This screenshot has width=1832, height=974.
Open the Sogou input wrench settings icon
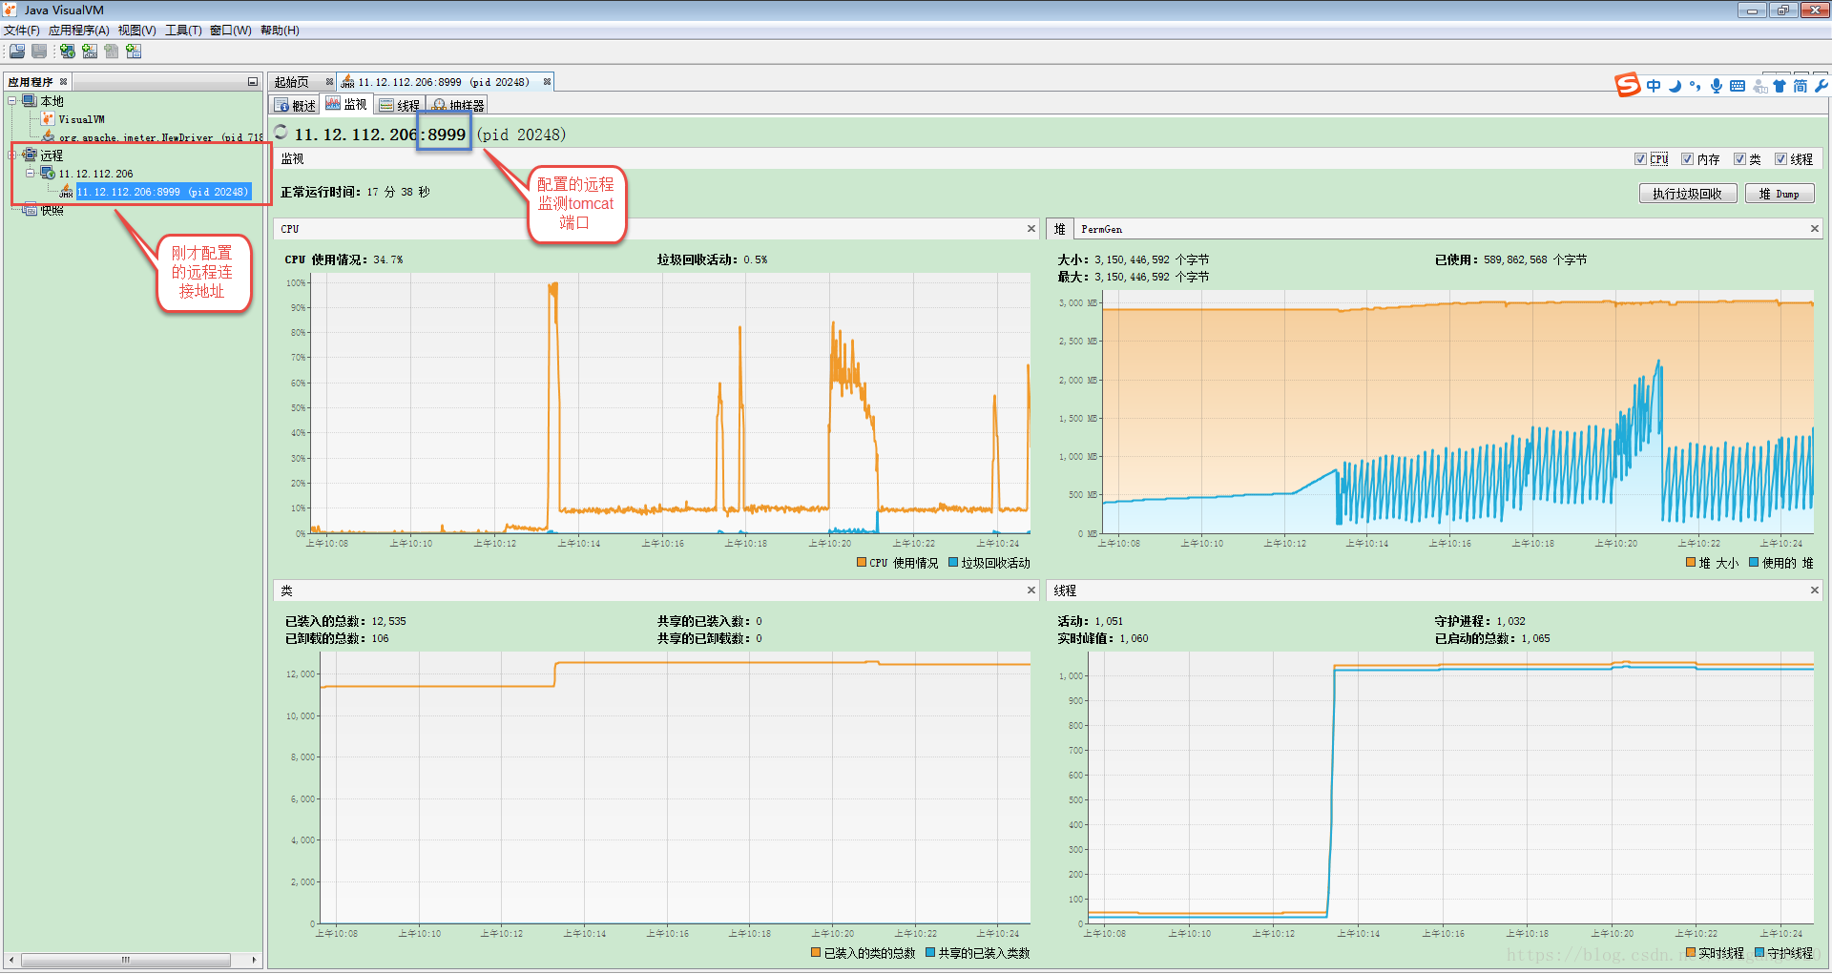(x=1821, y=86)
